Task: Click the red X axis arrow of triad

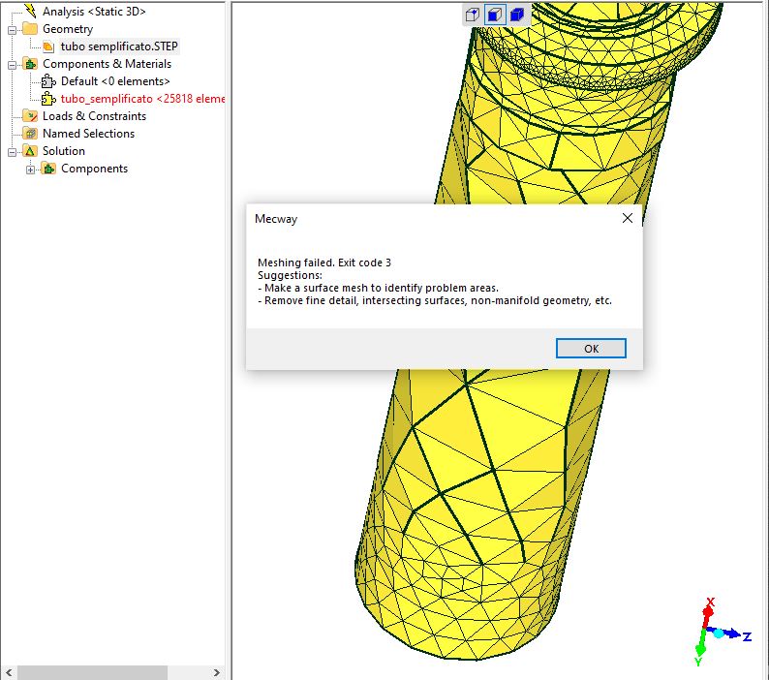Action: tap(708, 614)
